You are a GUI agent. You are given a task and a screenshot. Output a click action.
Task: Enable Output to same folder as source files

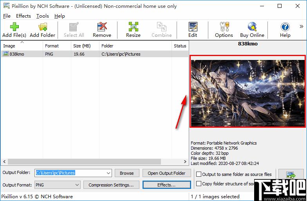coord(199,174)
